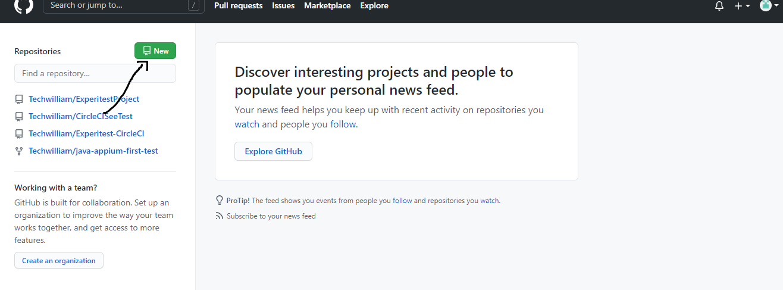The width and height of the screenshot is (783, 290).
Task: Click the Create an organization button
Action: coord(59,261)
